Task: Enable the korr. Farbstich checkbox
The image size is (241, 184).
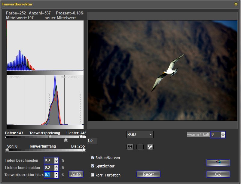Action: pos(93,175)
